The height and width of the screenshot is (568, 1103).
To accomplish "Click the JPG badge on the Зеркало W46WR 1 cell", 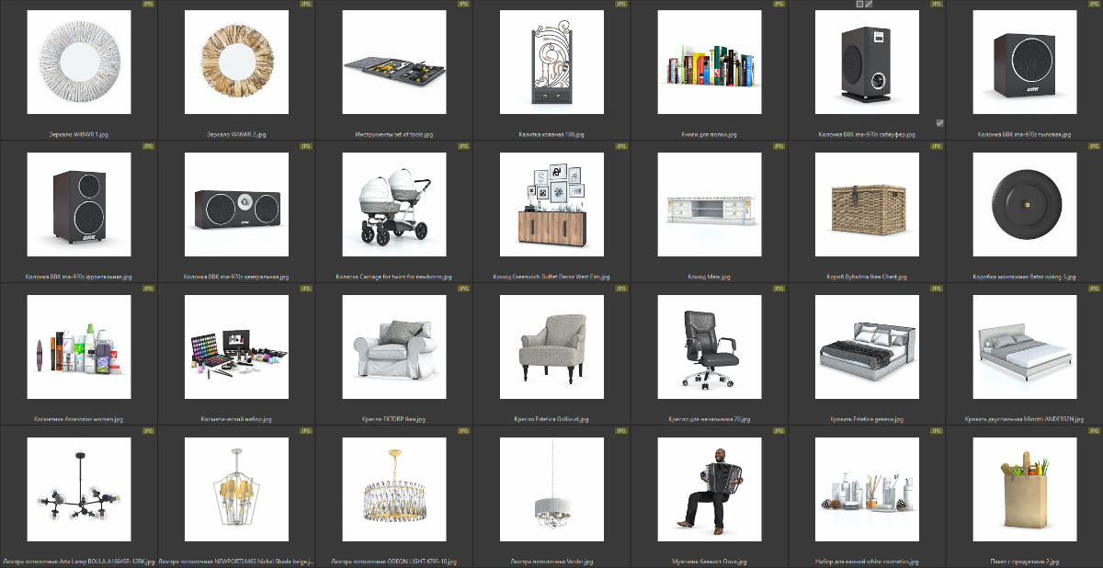I will [x=148, y=5].
